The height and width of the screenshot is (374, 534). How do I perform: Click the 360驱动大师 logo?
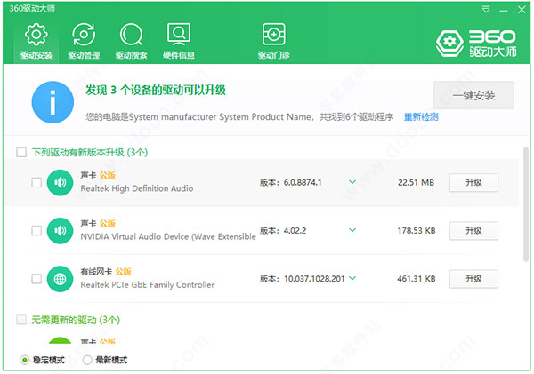476,44
